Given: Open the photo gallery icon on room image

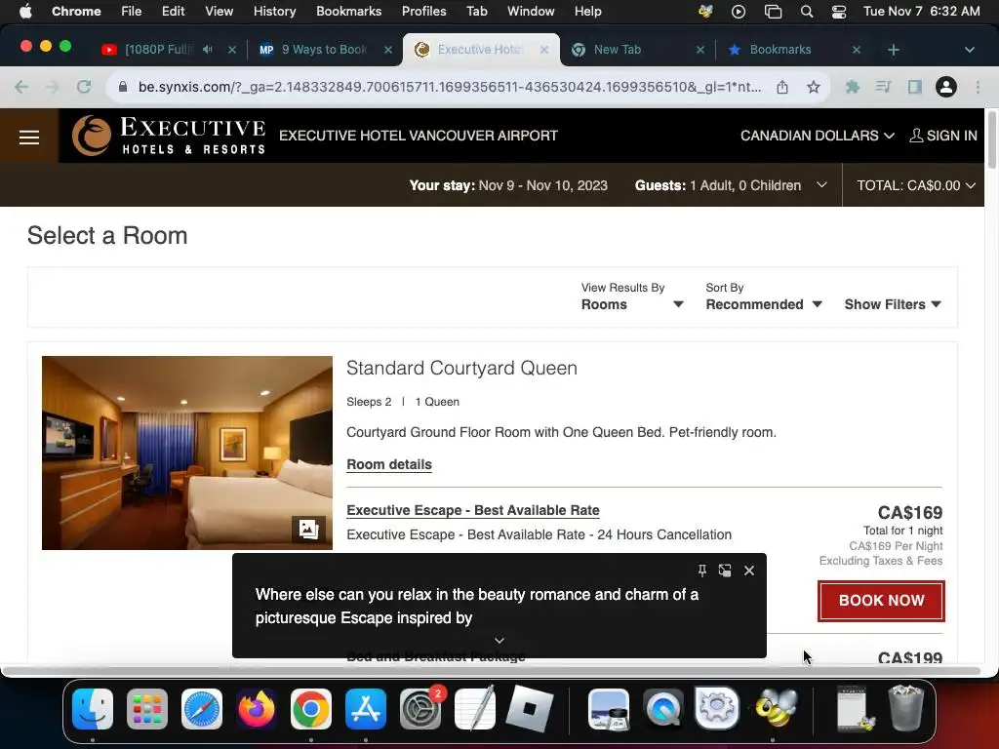Looking at the screenshot, I should 308,529.
